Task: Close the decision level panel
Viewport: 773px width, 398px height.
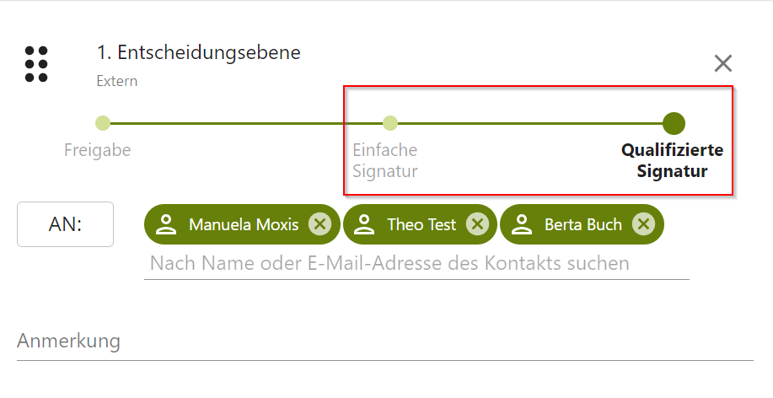Action: [x=722, y=63]
